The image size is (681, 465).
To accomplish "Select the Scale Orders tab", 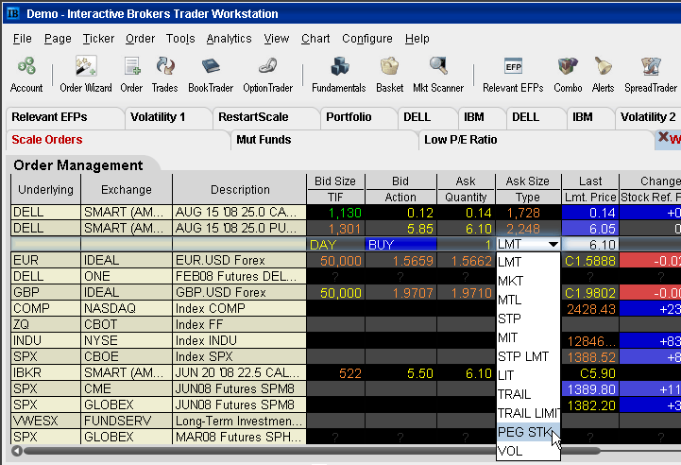I will 118,140.
